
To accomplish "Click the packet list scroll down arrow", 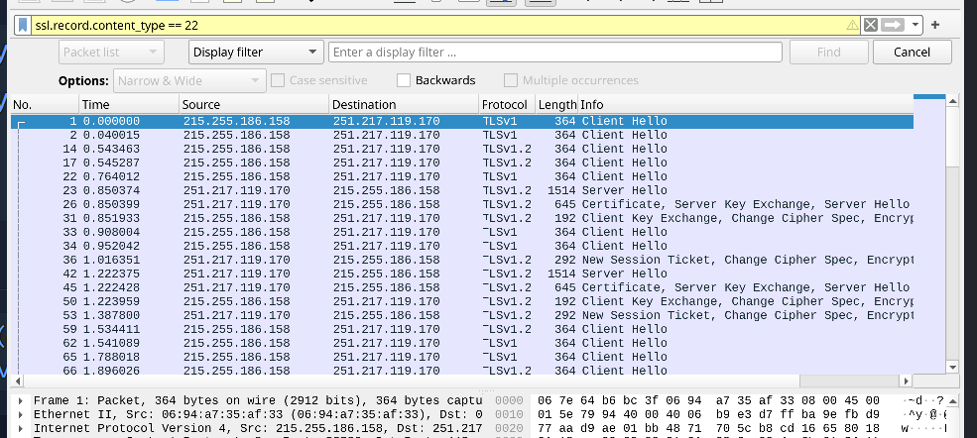I will 951,368.
